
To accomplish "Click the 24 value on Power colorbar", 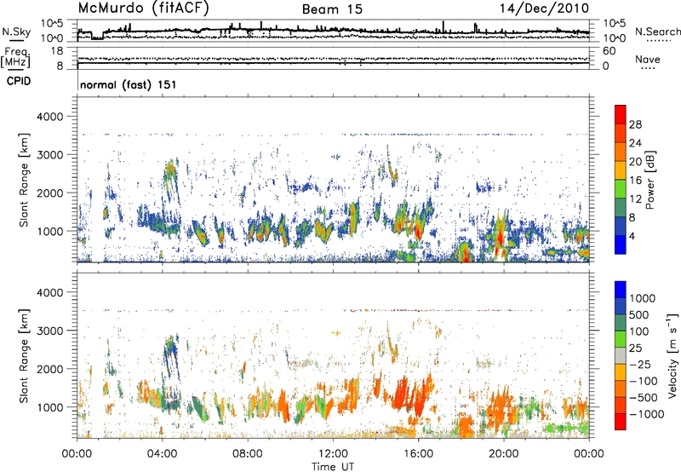I will [x=635, y=143].
